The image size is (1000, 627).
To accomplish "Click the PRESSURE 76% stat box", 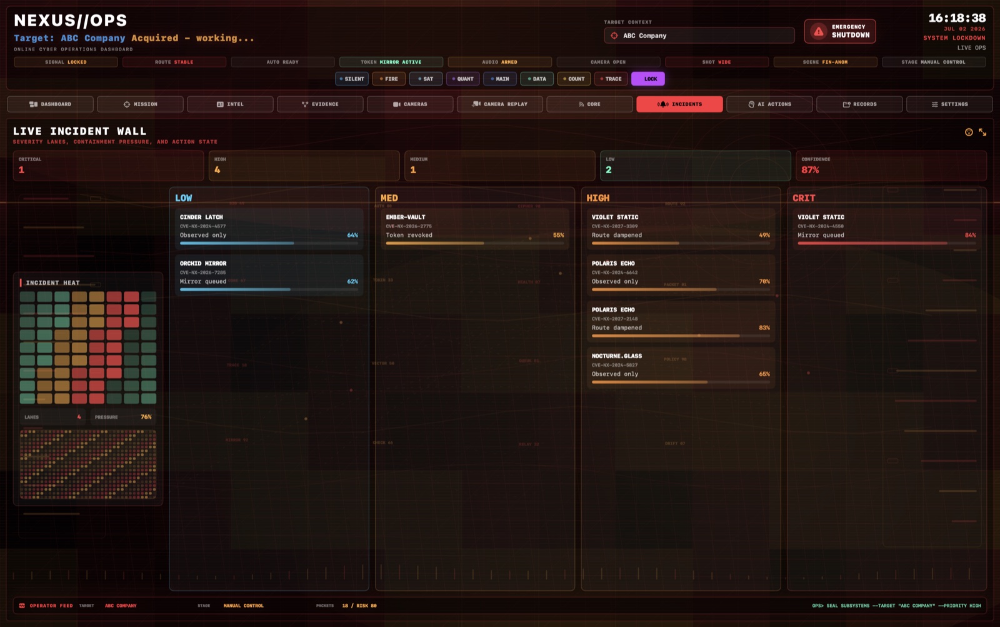I will [x=123, y=417].
